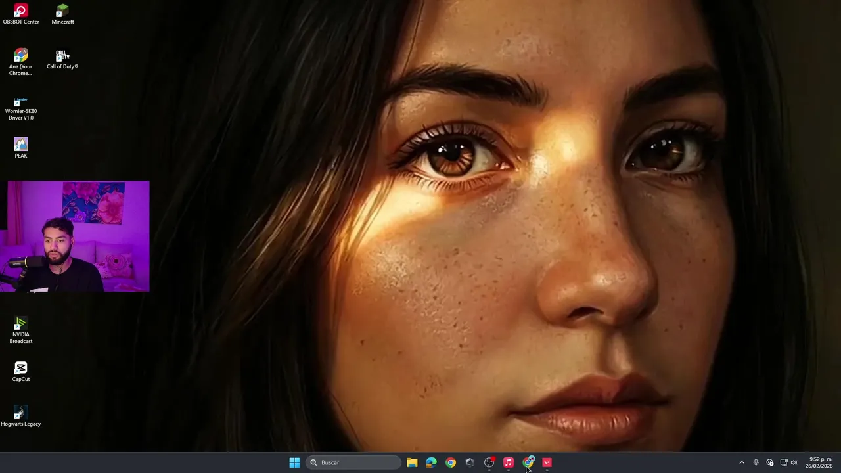
Task: Open the network settings tray icon
Action: [784, 462]
